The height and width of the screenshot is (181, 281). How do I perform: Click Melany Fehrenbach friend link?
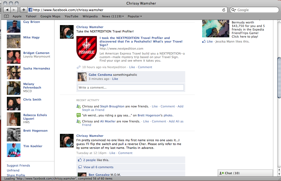(x=32, y=86)
